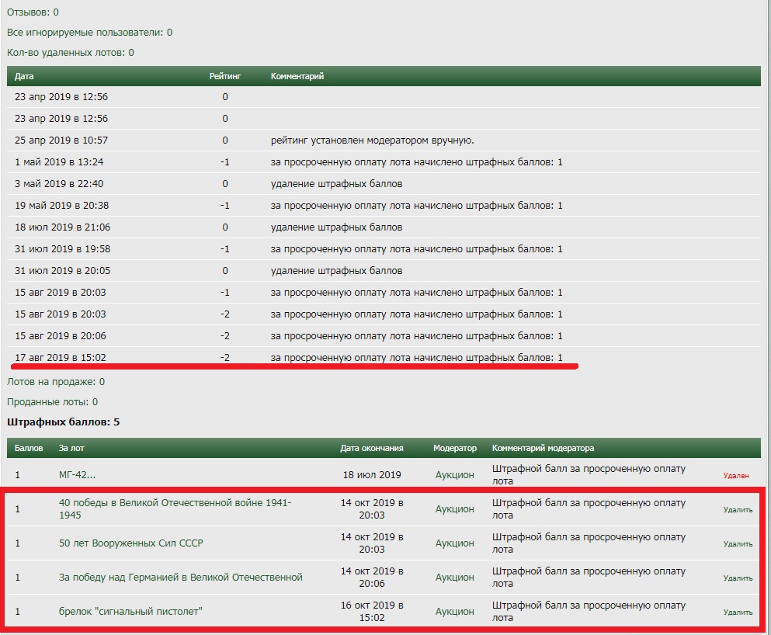
Task: Delete the penalty for "За победу над Германией"
Action: [738, 578]
